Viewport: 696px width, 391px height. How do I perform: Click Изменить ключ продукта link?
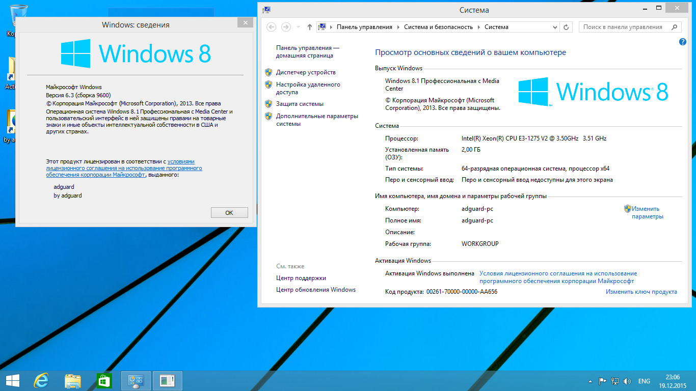coord(641,292)
